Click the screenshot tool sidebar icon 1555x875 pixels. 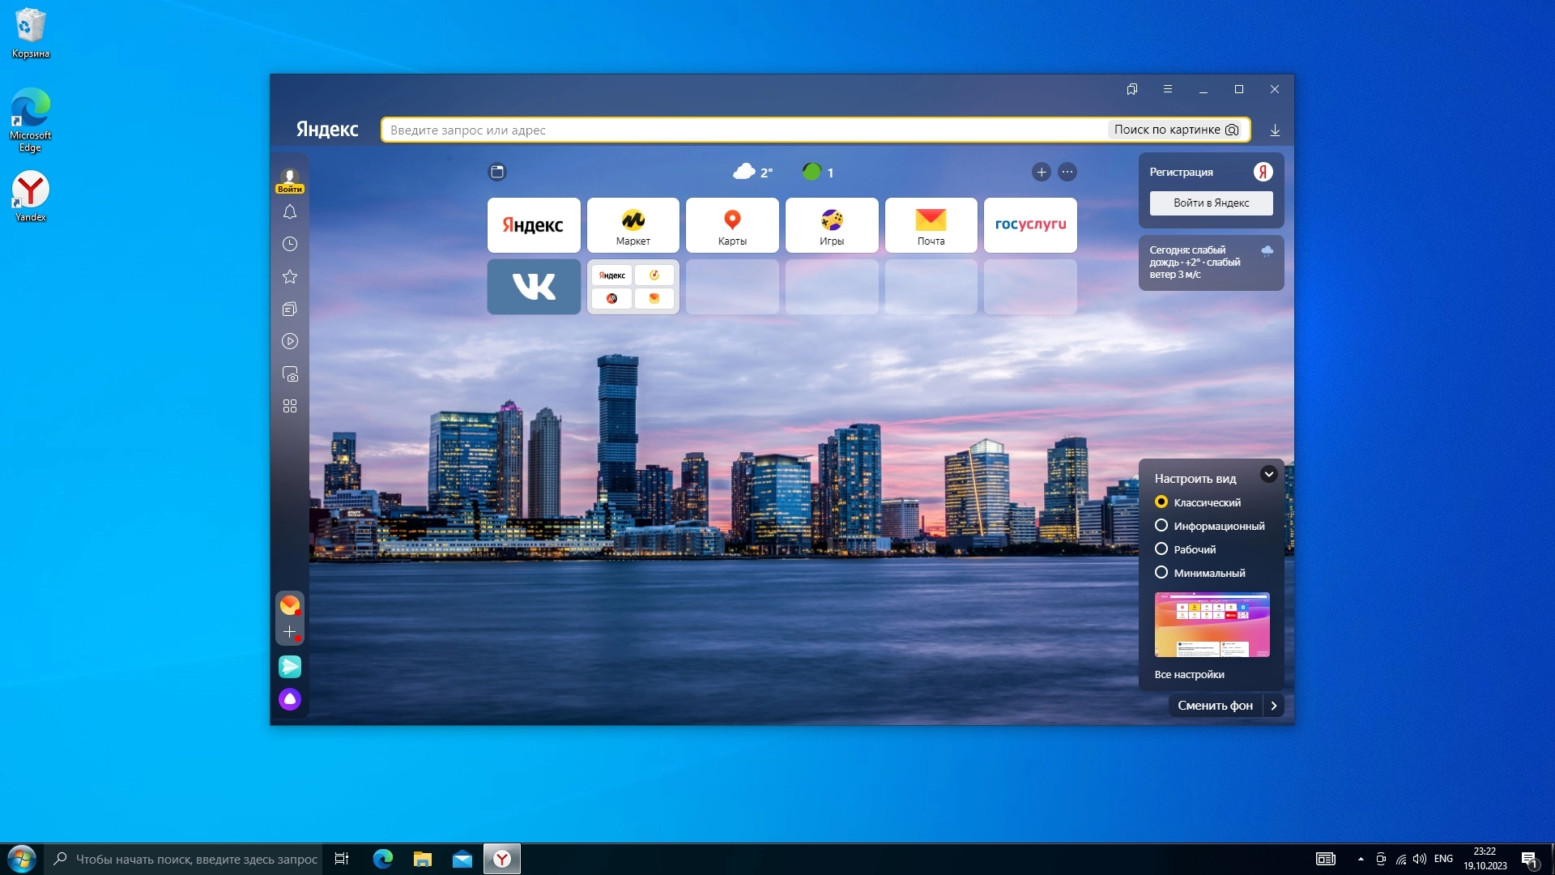[290, 374]
